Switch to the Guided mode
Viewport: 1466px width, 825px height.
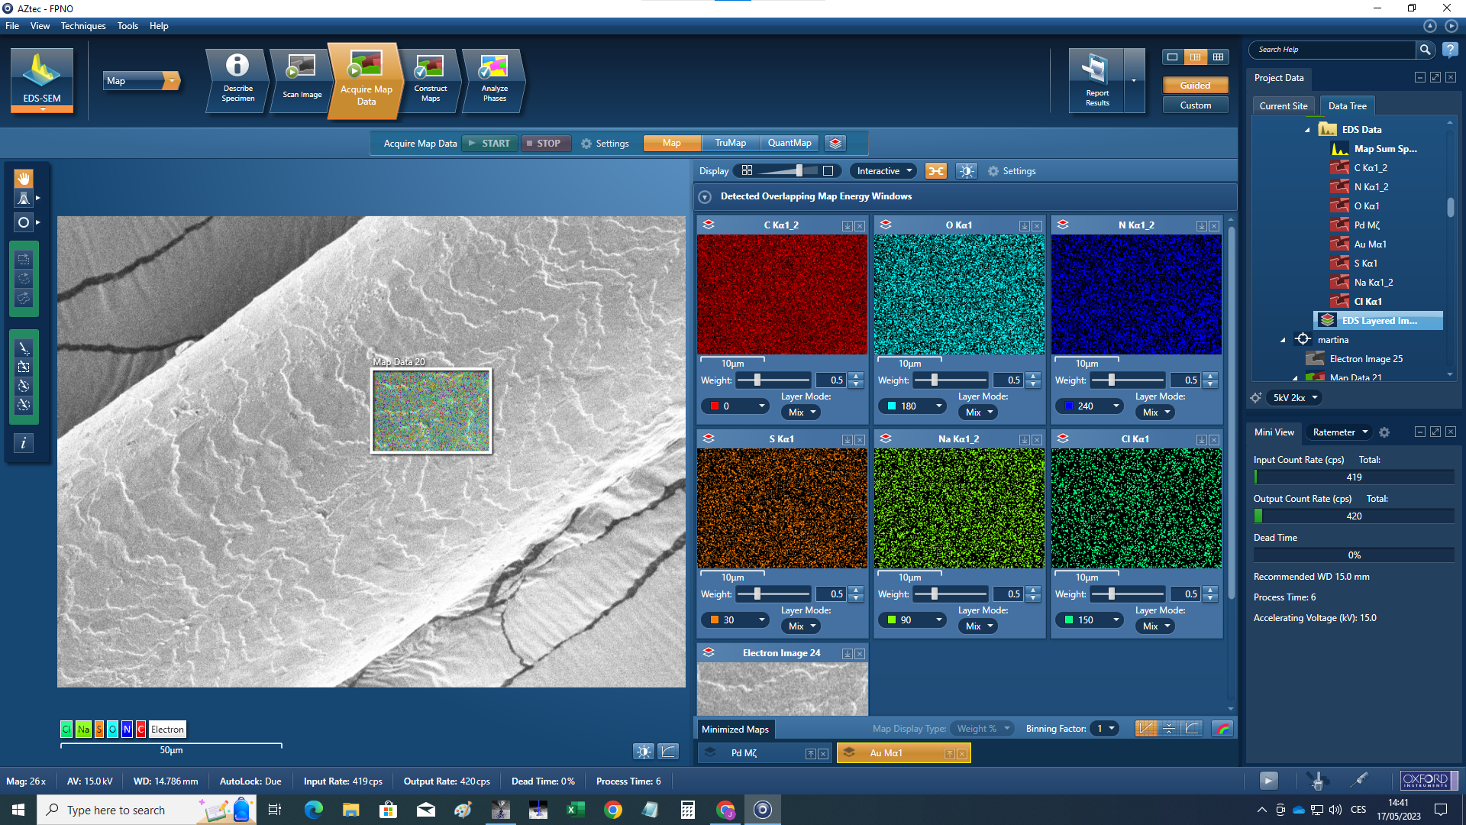pos(1195,86)
